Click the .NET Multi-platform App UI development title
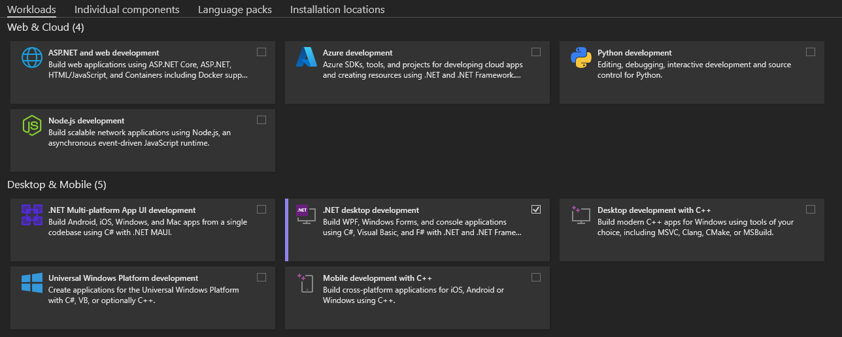 click(122, 210)
